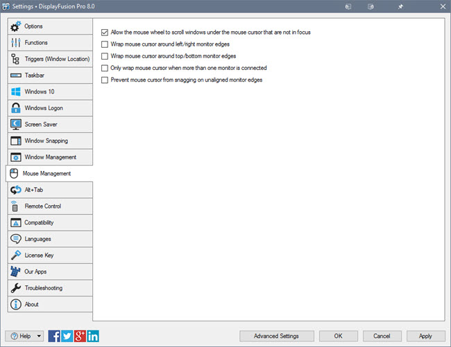Image resolution: width=451 pixels, height=347 pixels.
Task: Click the Compatibility window icon
Action: [16, 222]
